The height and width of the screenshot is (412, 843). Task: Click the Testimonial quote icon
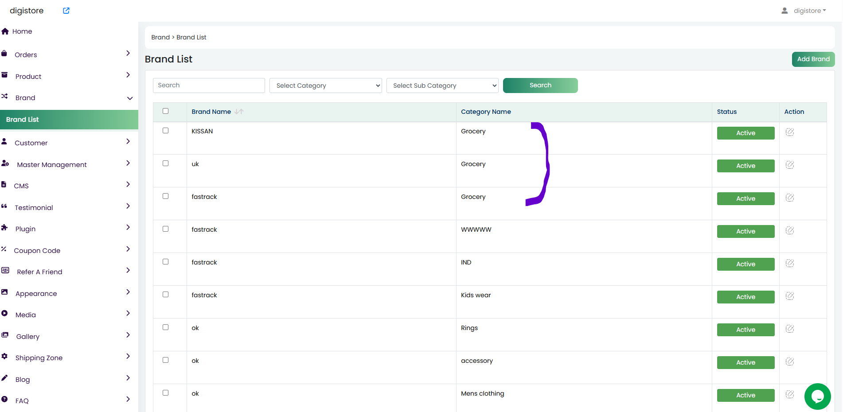point(4,206)
